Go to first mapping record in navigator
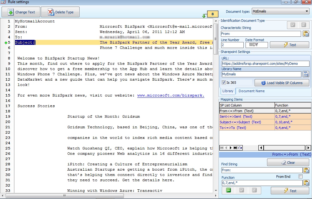 [x=222, y=148]
